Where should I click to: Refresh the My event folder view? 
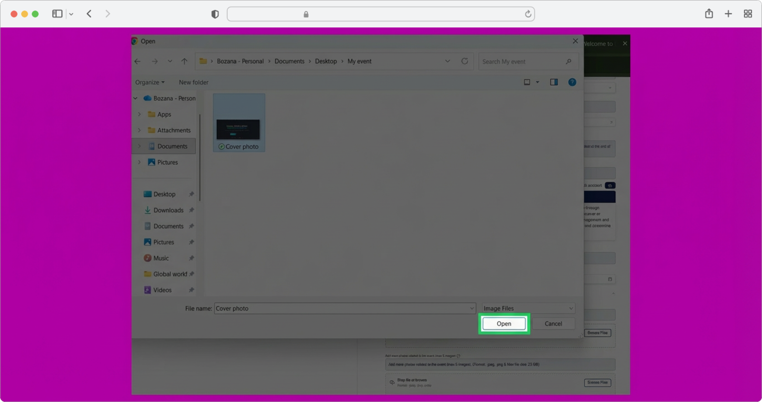pyautogui.click(x=465, y=61)
